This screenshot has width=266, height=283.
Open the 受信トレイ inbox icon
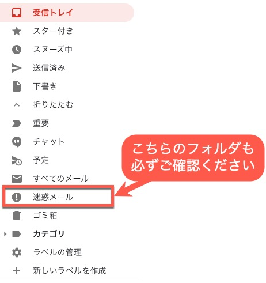pos(17,13)
